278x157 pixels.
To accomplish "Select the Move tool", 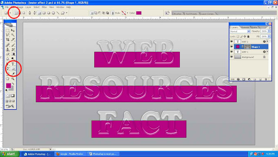I will click(x=13, y=30).
